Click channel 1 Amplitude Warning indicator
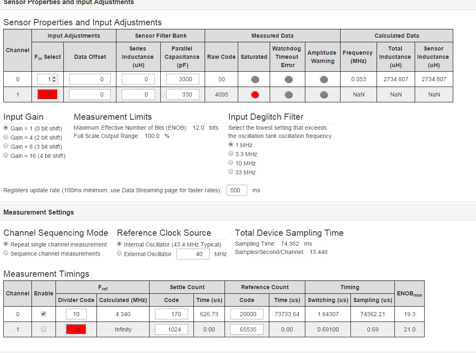This screenshot has width=476, height=353. click(x=324, y=95)
